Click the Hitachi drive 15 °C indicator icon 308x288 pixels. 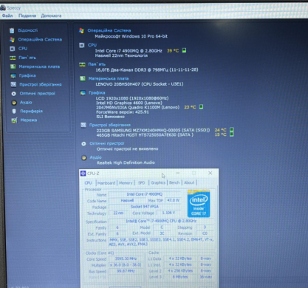[231, 134]
